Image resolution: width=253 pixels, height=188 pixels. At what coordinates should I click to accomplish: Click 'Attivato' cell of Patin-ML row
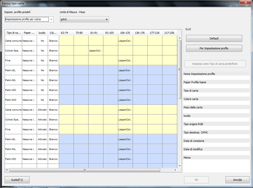coord(42,149)
